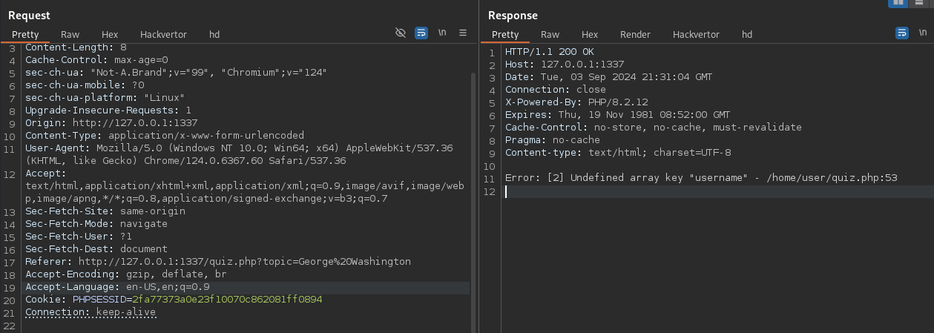This screenshot has width=934, height=333.
Task: Click the 'Cache-Control: max-age=0' request line
Action: (96, 60)
